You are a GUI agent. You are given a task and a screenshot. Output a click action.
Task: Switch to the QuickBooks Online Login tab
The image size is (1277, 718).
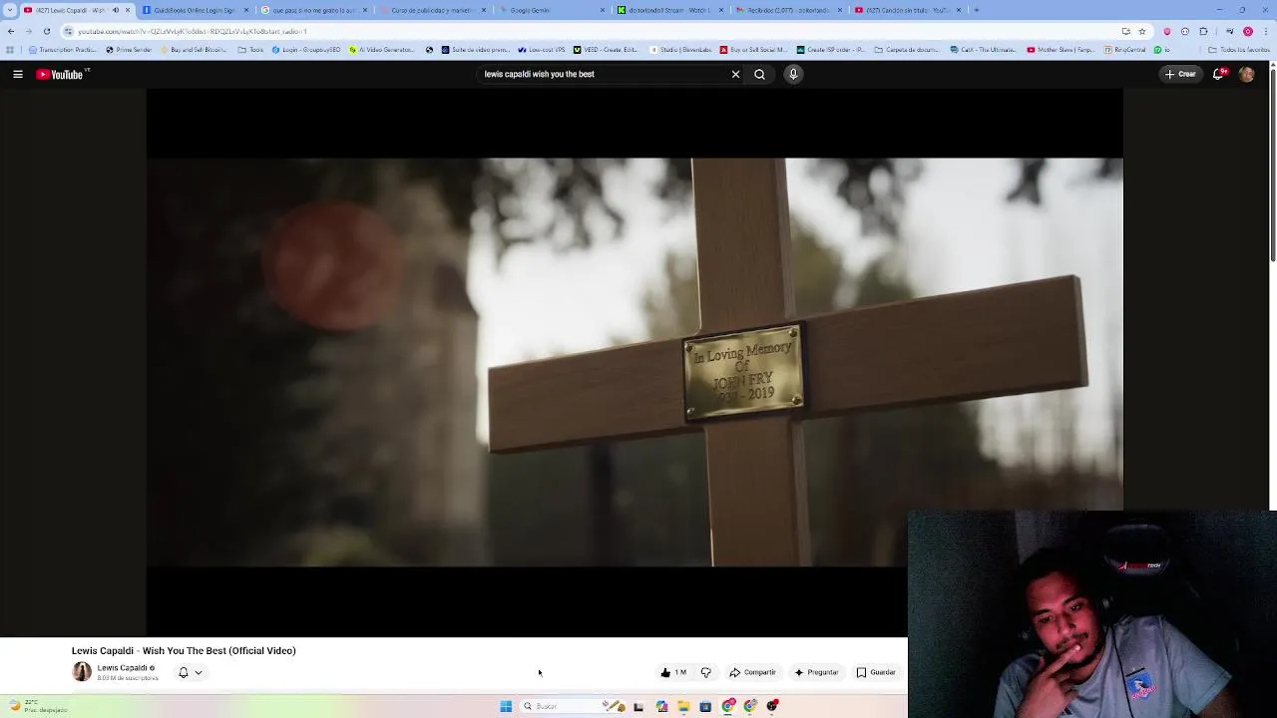(196, 10)
